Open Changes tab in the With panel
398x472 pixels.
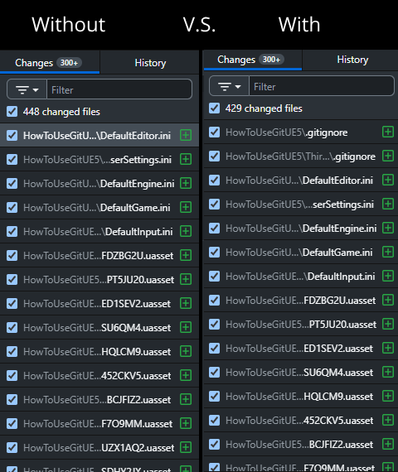pyautogui.click(x=252, y=60)
